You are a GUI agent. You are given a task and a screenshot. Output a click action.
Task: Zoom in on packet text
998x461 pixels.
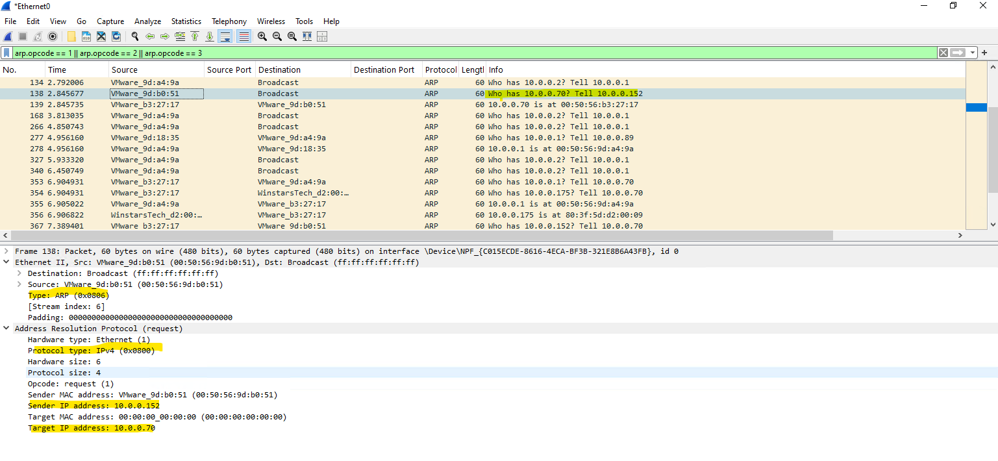(x=262, y=36)
